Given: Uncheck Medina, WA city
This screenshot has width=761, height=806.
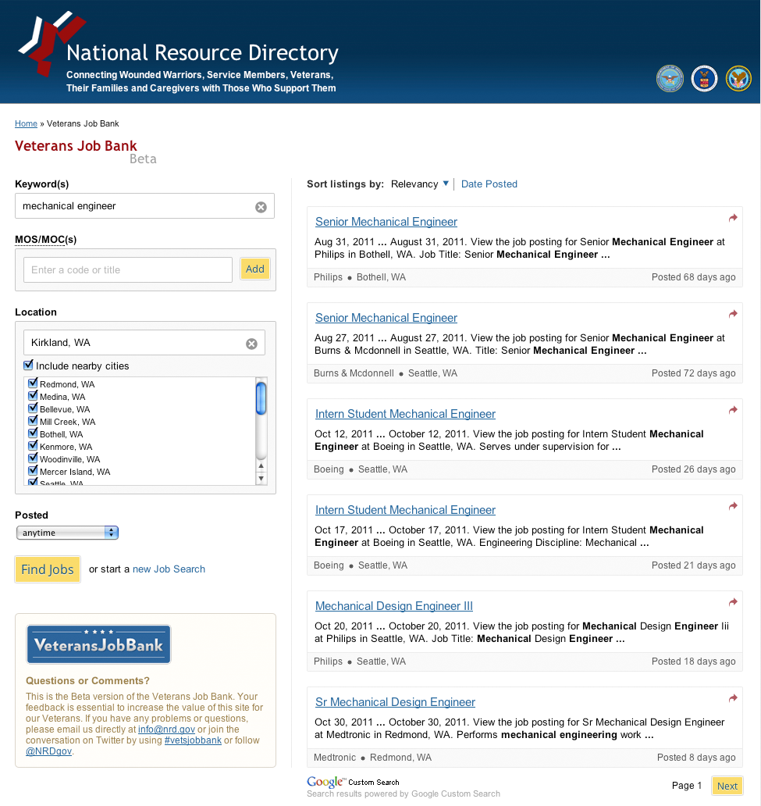Looking at the screenshot, I should click(x=33, y=395).
